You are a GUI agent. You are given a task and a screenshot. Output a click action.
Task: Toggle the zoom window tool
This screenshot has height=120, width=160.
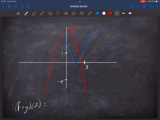[x=18, y=13]
